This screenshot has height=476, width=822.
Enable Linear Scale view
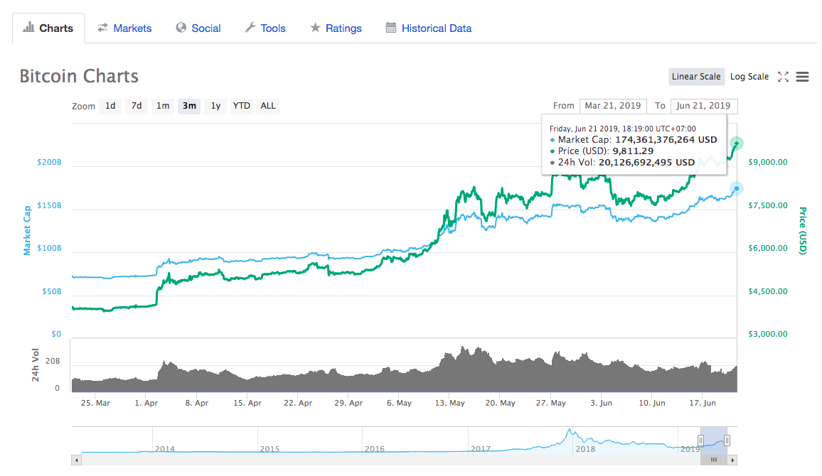click(x=696, y=77)
